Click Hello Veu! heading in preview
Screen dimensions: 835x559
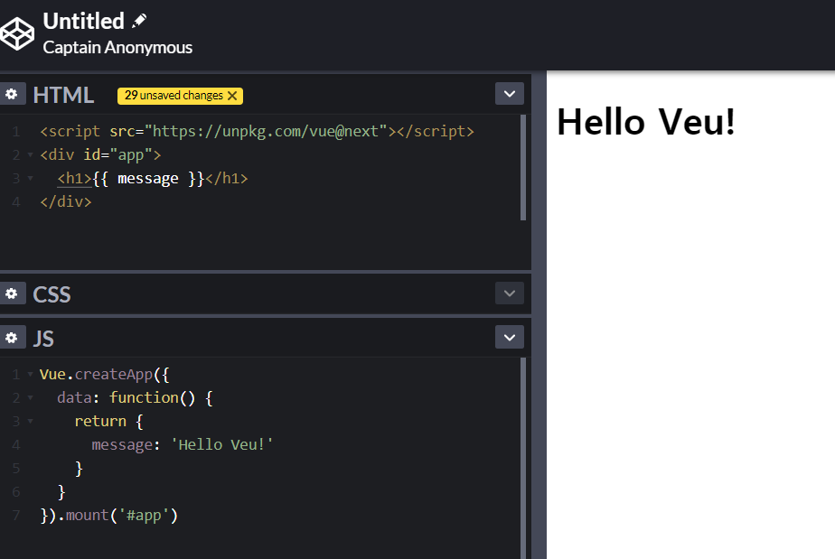pyautogui.click(x=645, y=122)
